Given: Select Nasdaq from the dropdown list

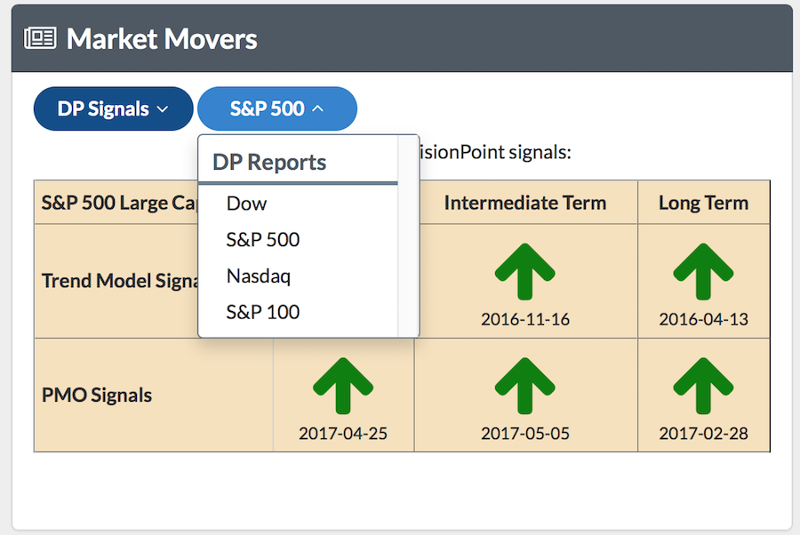Looking at the screenshot, I should (x=259, y=275).
